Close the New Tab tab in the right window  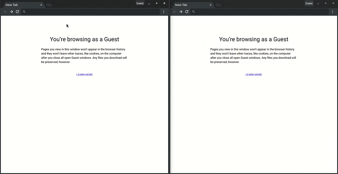(x=211, y=5)
